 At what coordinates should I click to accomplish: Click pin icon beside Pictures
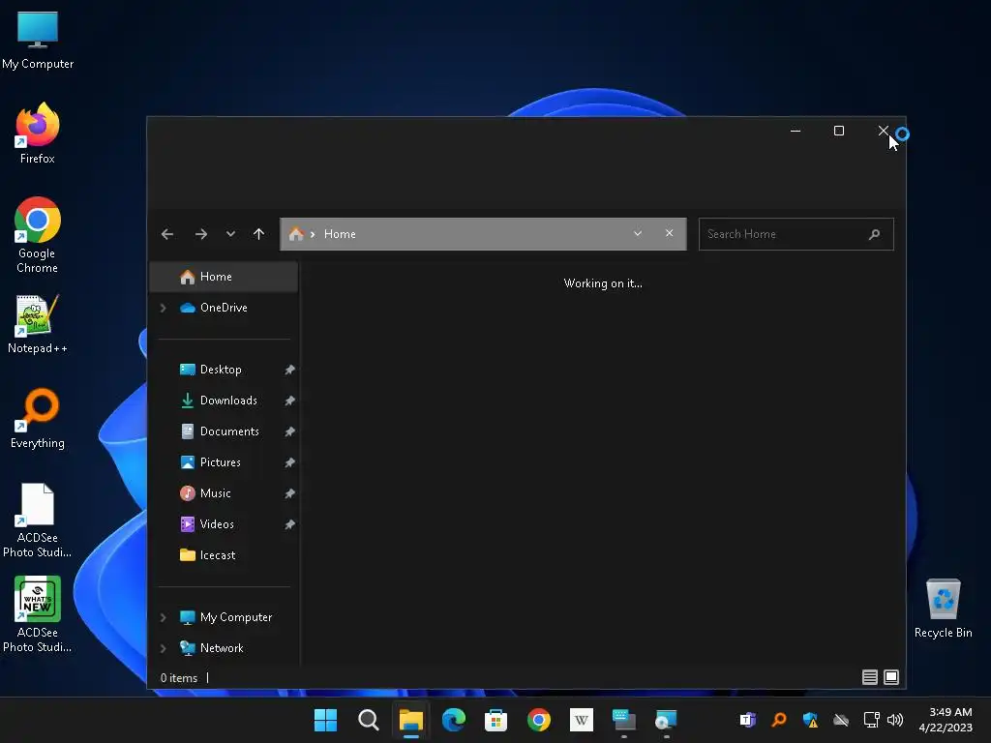coord(289,462)
